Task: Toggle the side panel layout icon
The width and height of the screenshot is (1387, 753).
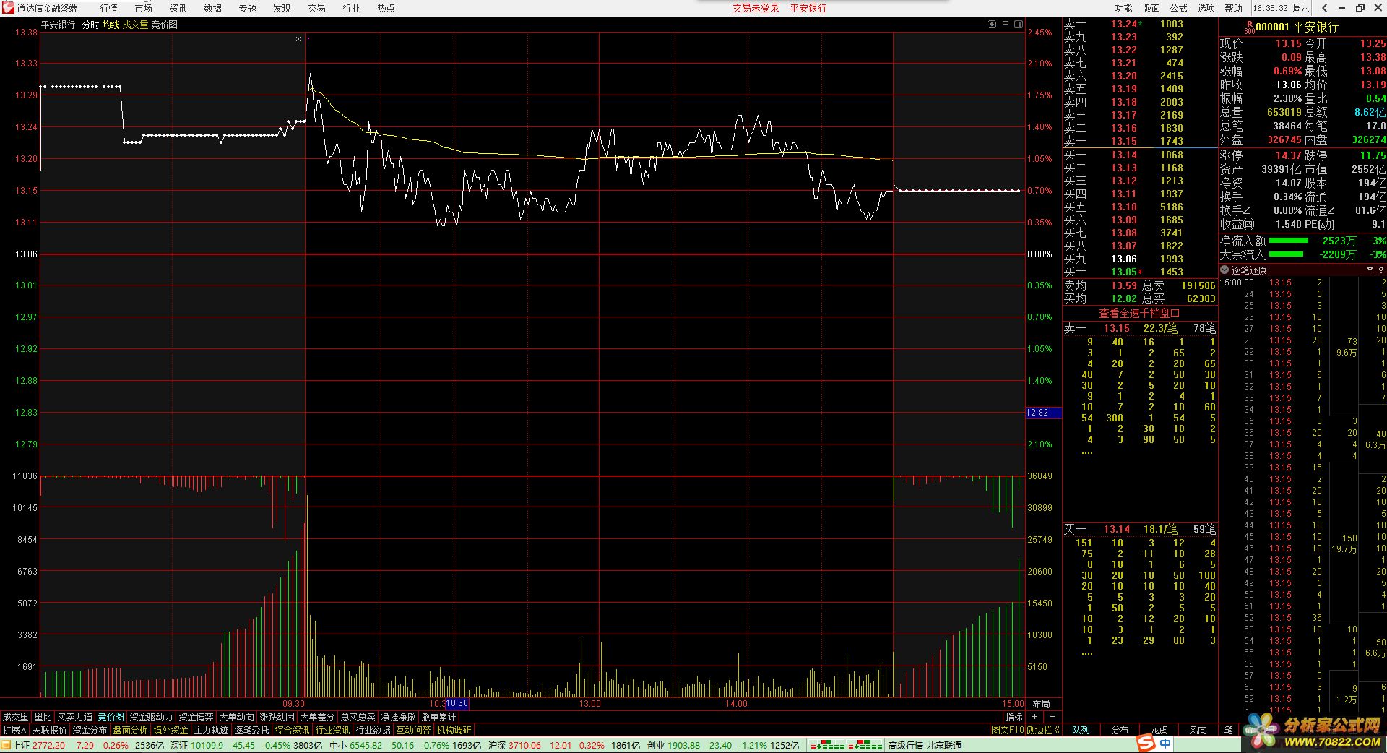Action: pos(1019,24)
